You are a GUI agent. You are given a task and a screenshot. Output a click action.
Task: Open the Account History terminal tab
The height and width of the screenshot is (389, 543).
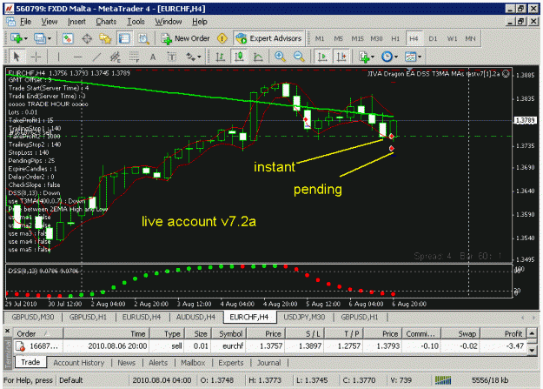pyautogui.click(x=78, y=363)
